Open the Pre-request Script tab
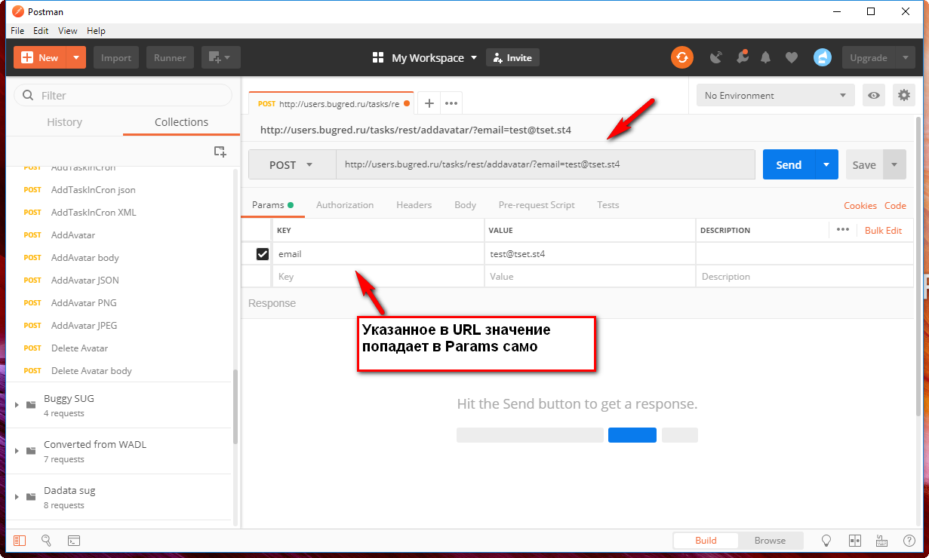The width and height of the screenshot is (929, 558). [x=537, y=205]
